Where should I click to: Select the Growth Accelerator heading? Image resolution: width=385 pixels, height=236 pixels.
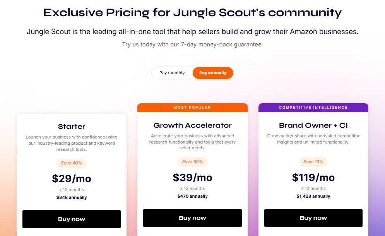point(192,125)
